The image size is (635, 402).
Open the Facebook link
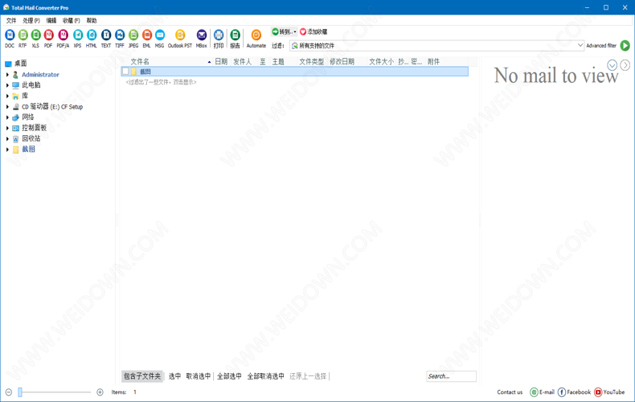tap(574, 392)
